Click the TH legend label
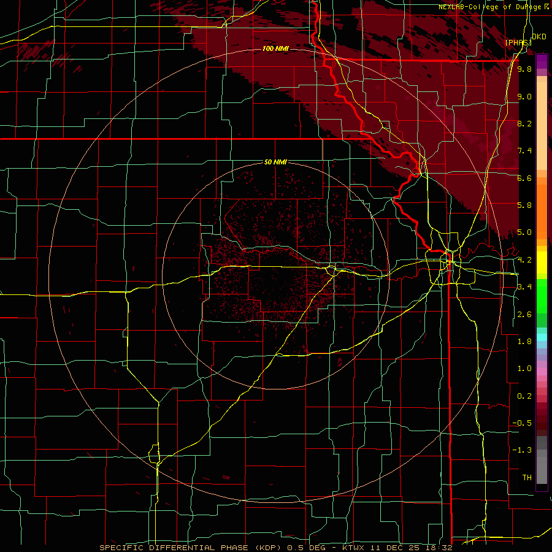 click(x=527, y=478)
